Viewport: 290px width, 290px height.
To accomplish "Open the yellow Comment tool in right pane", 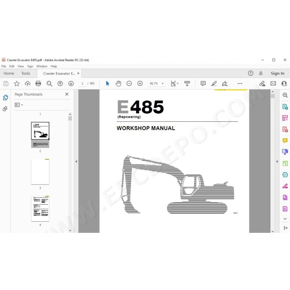I will (x=285, y=140).
